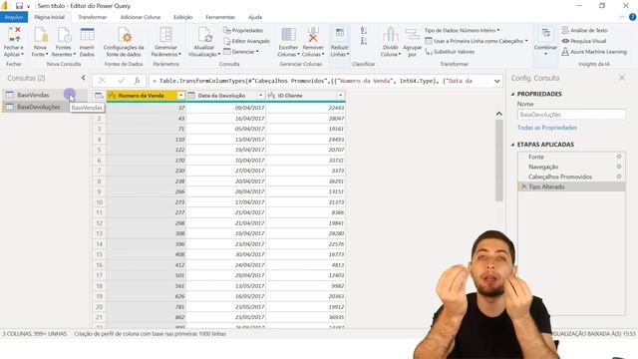Click Análise de Texto

[x=585, y=31]
